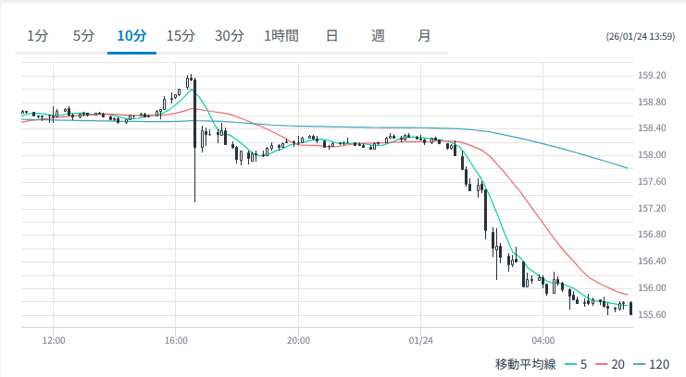686x377 pixels.
Task: Click the 159.20 price axis label
Action: 653,76
